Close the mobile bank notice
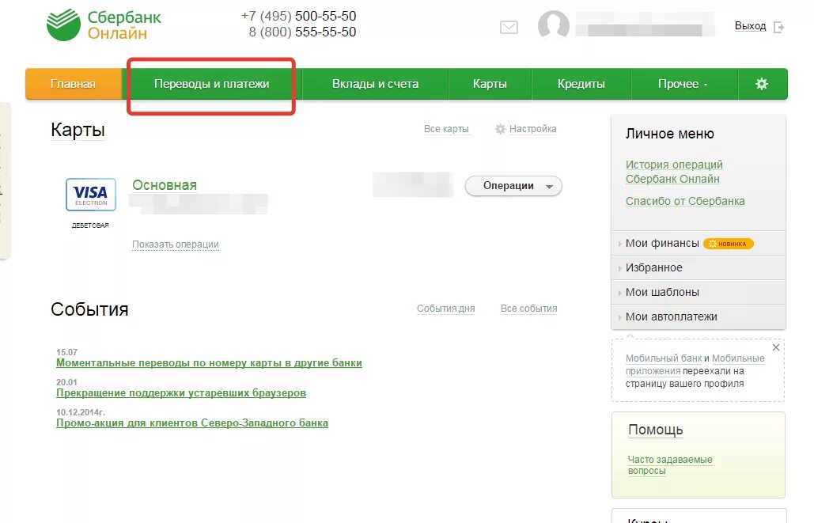Screen dimensions: 814x523 (775, 347)
